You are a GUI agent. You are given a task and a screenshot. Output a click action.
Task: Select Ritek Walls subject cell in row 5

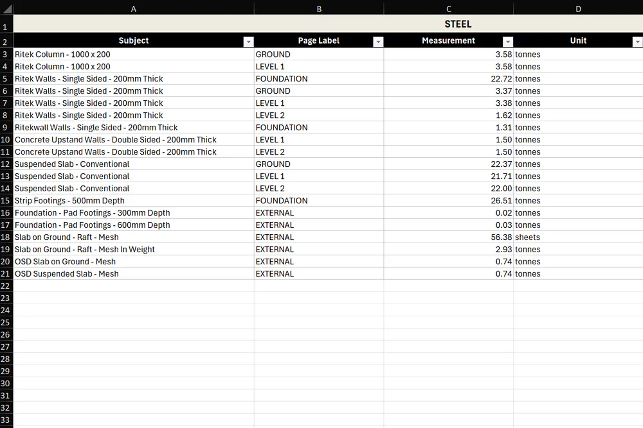click(x=134, y=78)
